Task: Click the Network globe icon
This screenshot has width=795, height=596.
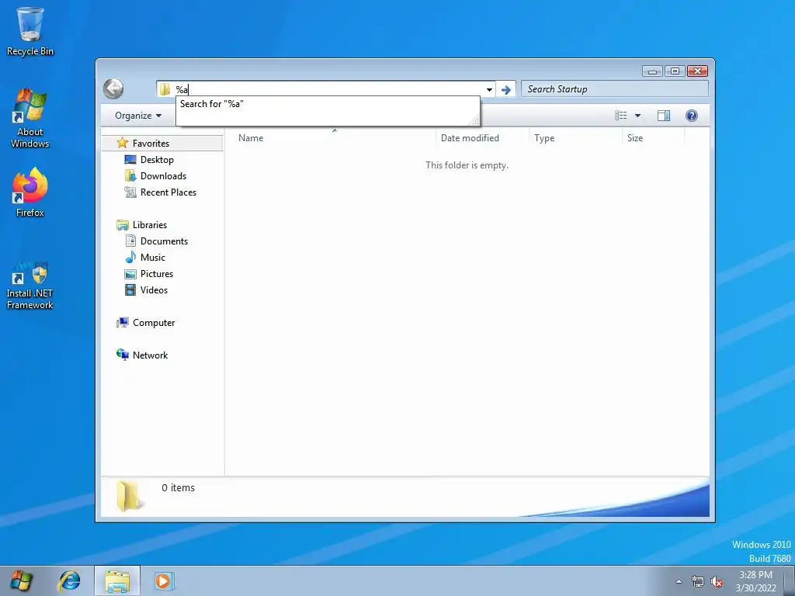Action: (122, 355)
